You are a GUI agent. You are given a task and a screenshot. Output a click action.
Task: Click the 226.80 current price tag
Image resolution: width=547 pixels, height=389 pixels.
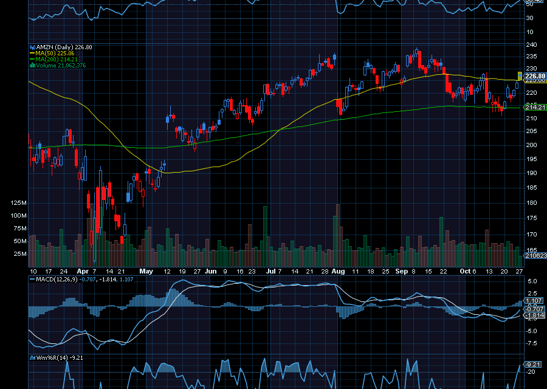pyautogui.click(x=535, y=76)
